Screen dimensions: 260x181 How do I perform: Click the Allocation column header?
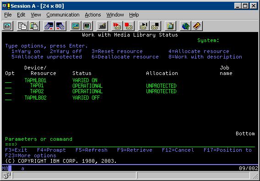[162, 73]
